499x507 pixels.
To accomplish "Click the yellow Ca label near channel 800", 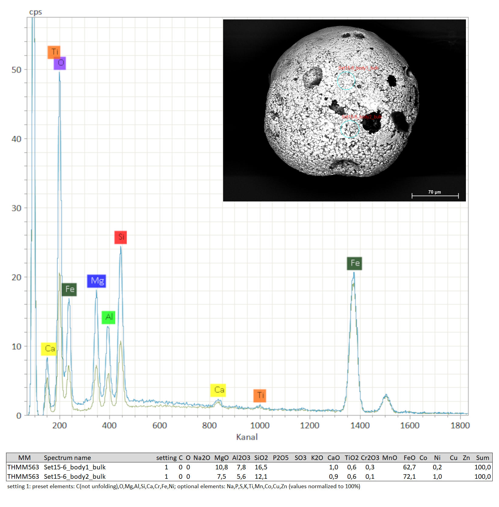I will (x=218, y=390).
